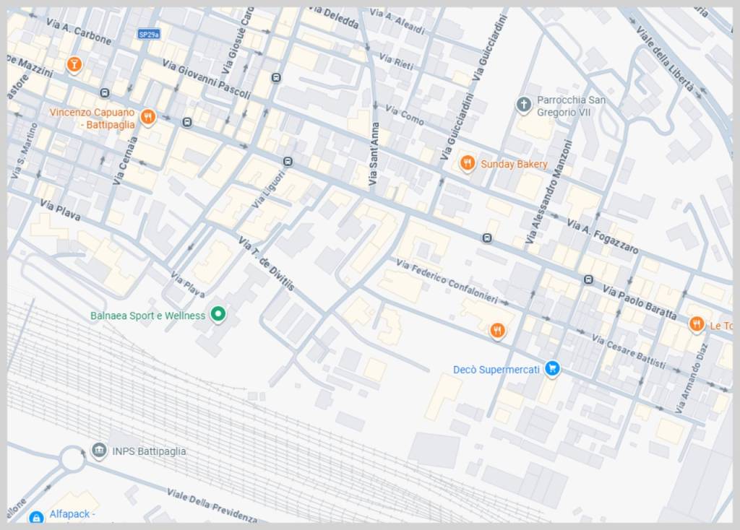
Task: Click restaurant pin below Via Federico Confalonieri
Action: coord(496,330)
